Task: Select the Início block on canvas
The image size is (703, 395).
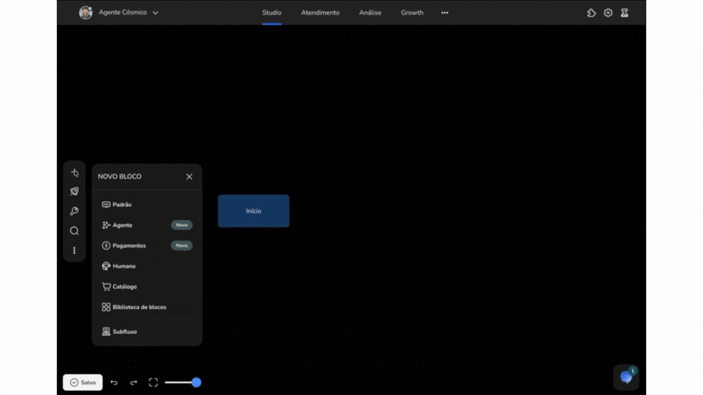Action: tap(254, 211)
